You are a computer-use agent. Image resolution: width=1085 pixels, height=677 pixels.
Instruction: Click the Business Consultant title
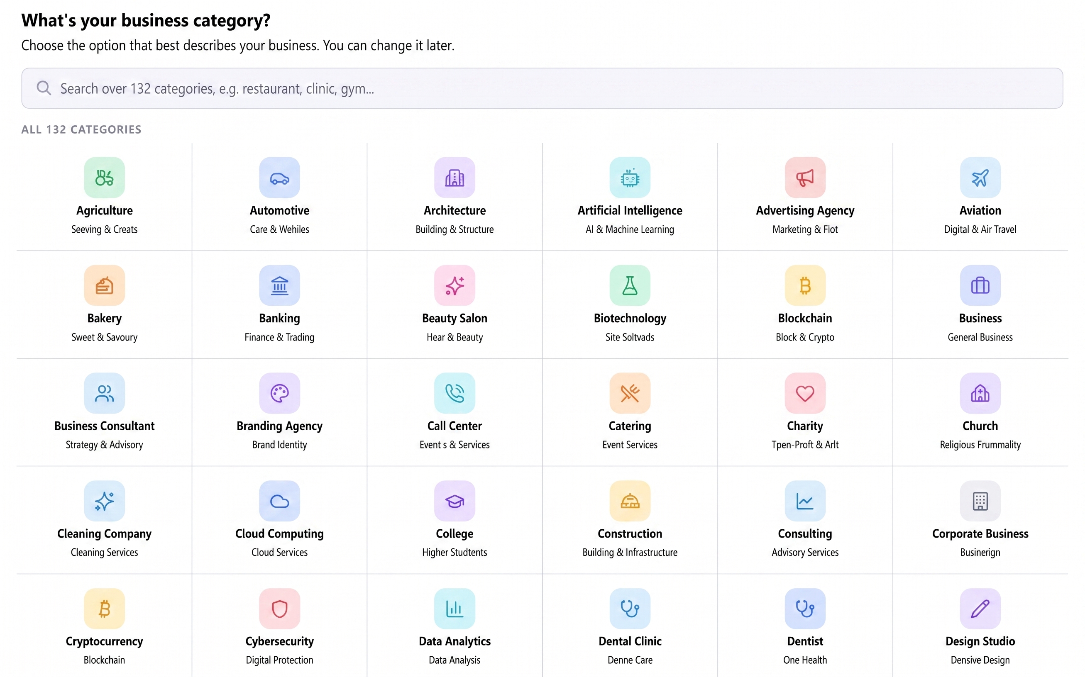click(x=104, y=426)
